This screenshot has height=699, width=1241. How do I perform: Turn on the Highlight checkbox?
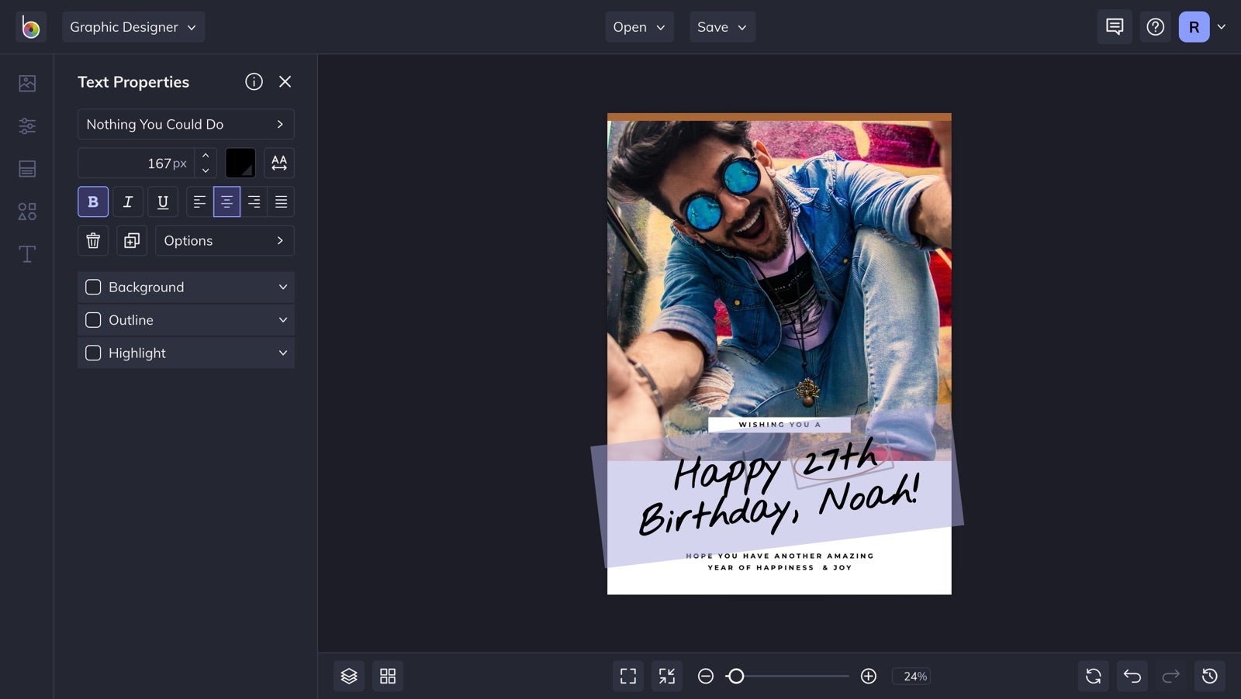pyautogui.click(x=93, y=353)
